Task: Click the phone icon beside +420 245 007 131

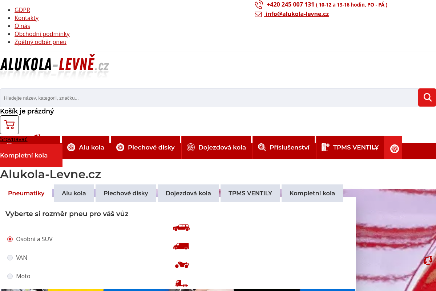Action: pyautogui.click(x=259, y=5)
